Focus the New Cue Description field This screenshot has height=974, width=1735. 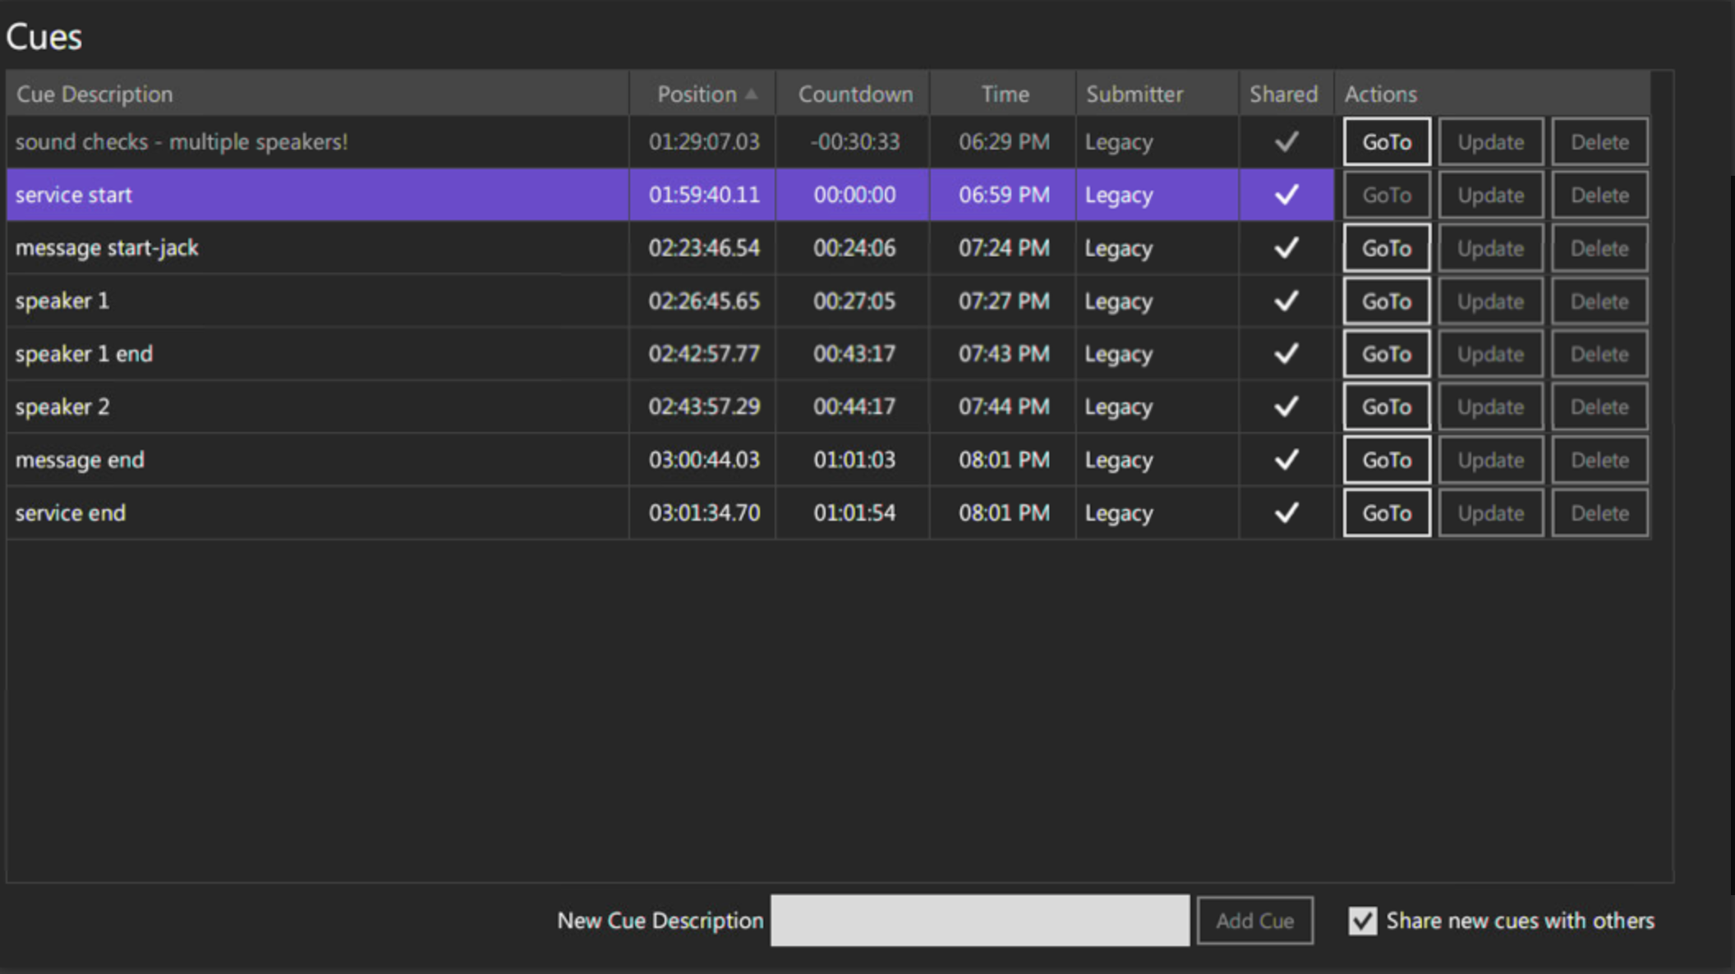tap(979, 921)
